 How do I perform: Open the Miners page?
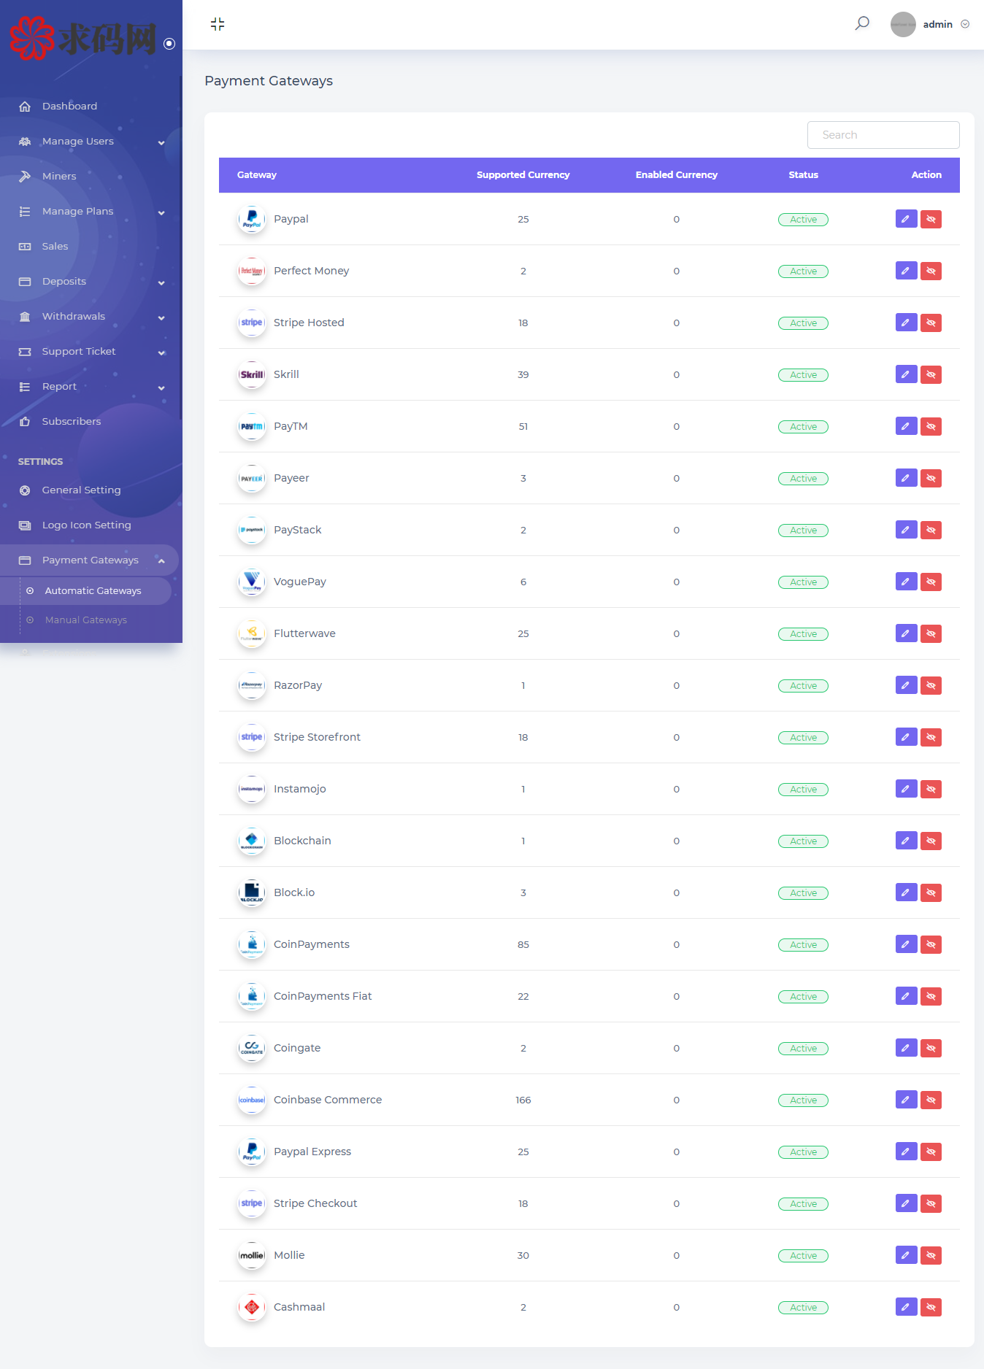point(59,176)
